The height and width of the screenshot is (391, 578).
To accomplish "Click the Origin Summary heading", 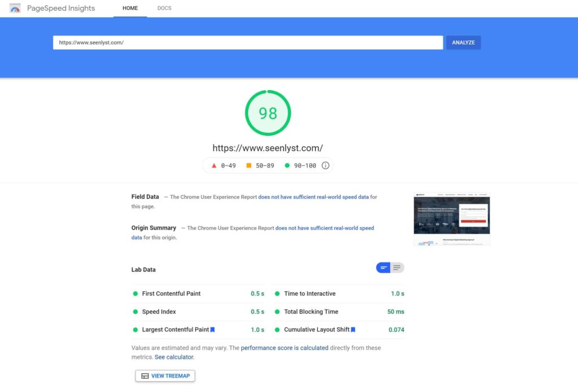I will pos(154,228).
